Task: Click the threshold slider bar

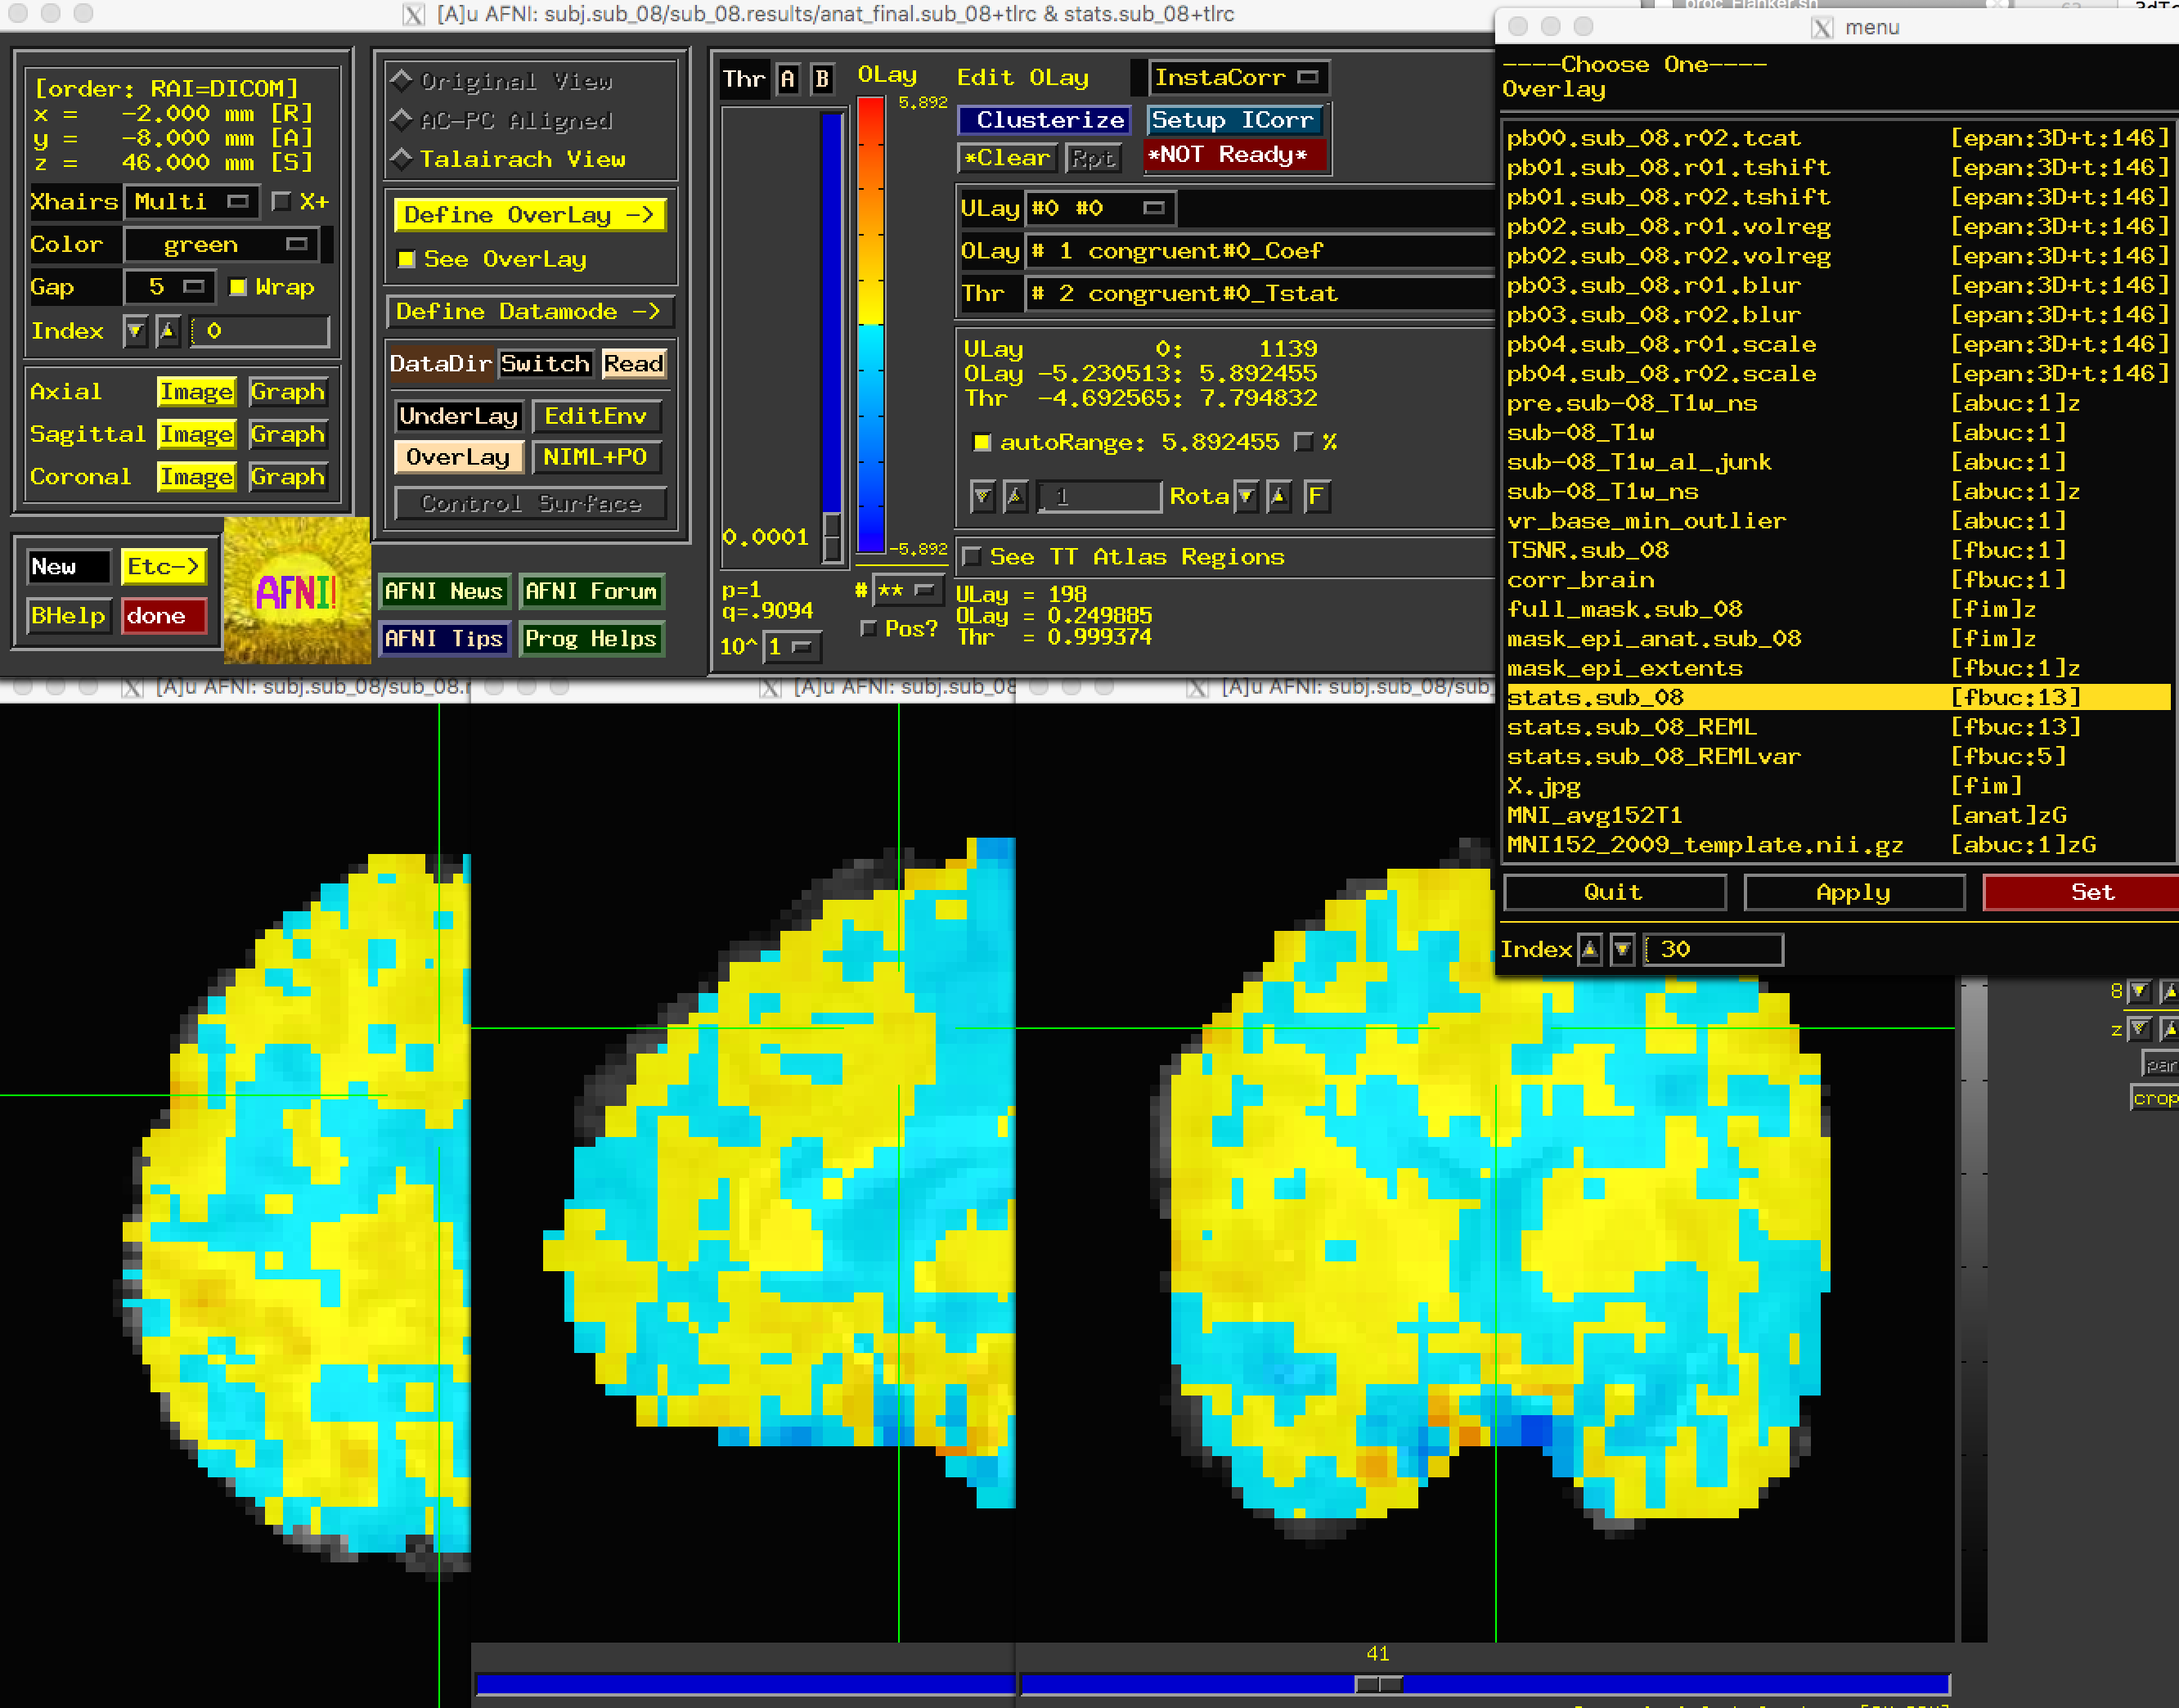Action: 832,337
